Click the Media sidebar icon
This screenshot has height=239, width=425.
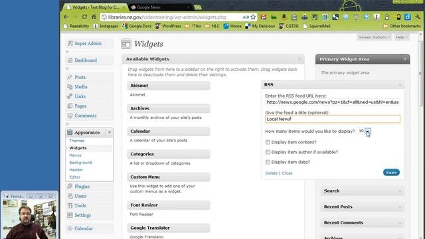[70, 87]
